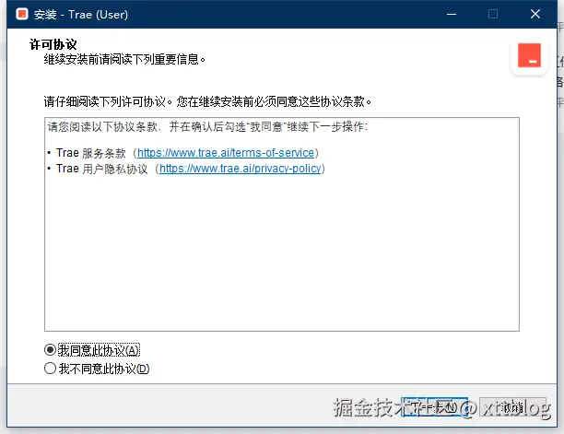Screen dimensions: 564x434
Task: Click the 取消 button
Action: 513,407
